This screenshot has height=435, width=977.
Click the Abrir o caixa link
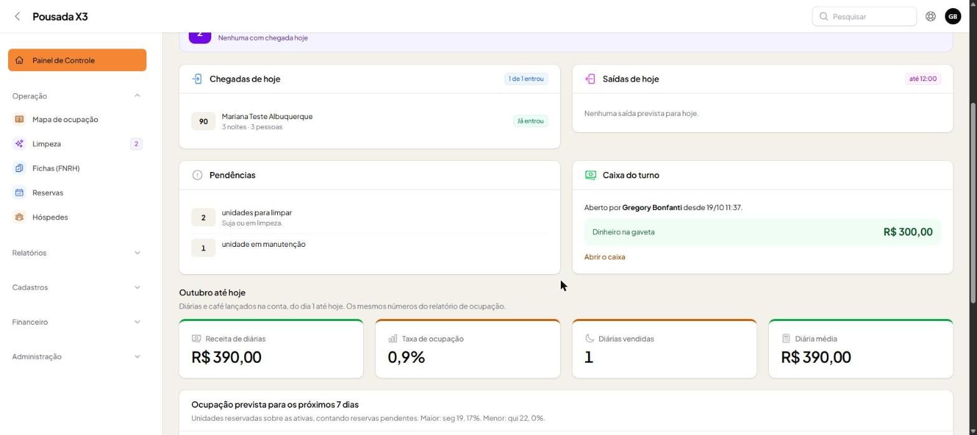pyautogui.click(x=604, y=257)
